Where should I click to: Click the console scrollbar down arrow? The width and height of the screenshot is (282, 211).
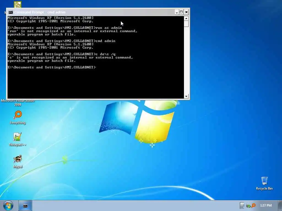[x=186, y=96]
